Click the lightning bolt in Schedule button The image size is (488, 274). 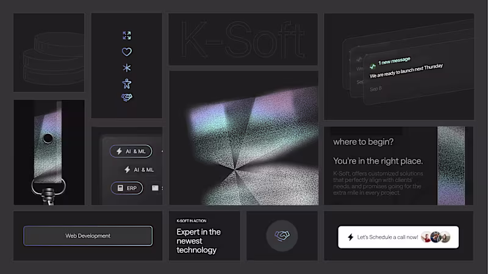pos(351,237)
